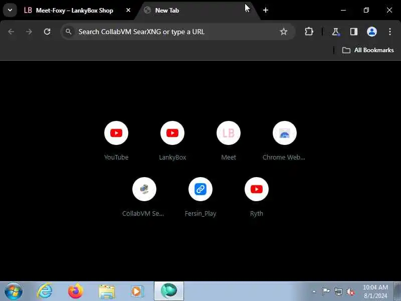Bookmark this tab with star icon
Screen dimensions: 401x301
283,32
